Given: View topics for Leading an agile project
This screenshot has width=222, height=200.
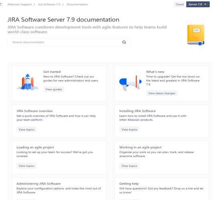Looking at the screenshot, I should coord(26,166).
